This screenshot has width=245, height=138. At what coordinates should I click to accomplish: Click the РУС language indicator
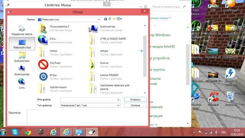coord(224,132)
